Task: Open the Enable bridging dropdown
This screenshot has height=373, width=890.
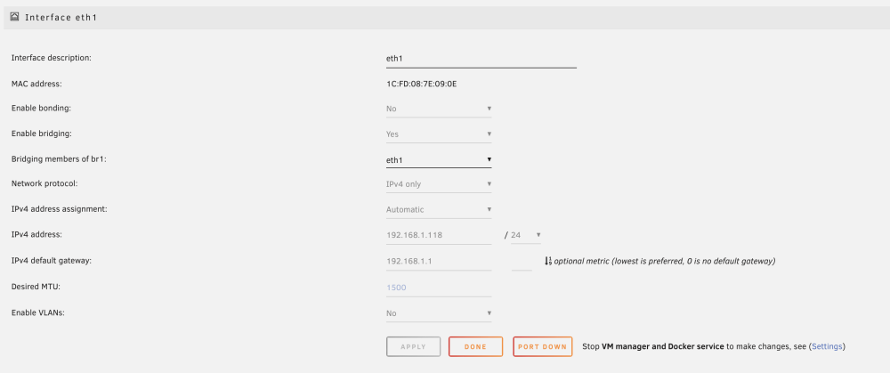Action: click(x=439, y=134)
